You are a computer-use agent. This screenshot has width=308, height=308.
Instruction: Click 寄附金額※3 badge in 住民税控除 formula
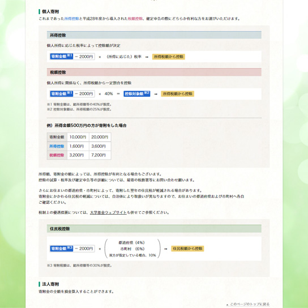(x=62, y=249)
